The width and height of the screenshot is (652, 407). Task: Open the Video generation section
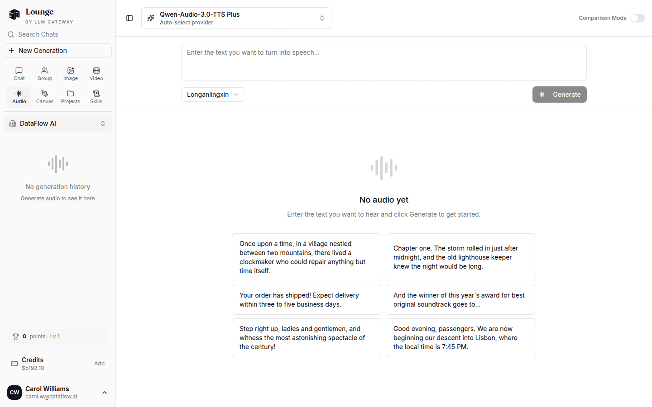(x=96, y=74)
